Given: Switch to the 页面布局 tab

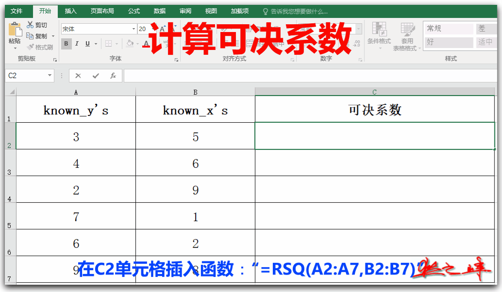Looking at the screenshot, I should click(x=102, y=11).
